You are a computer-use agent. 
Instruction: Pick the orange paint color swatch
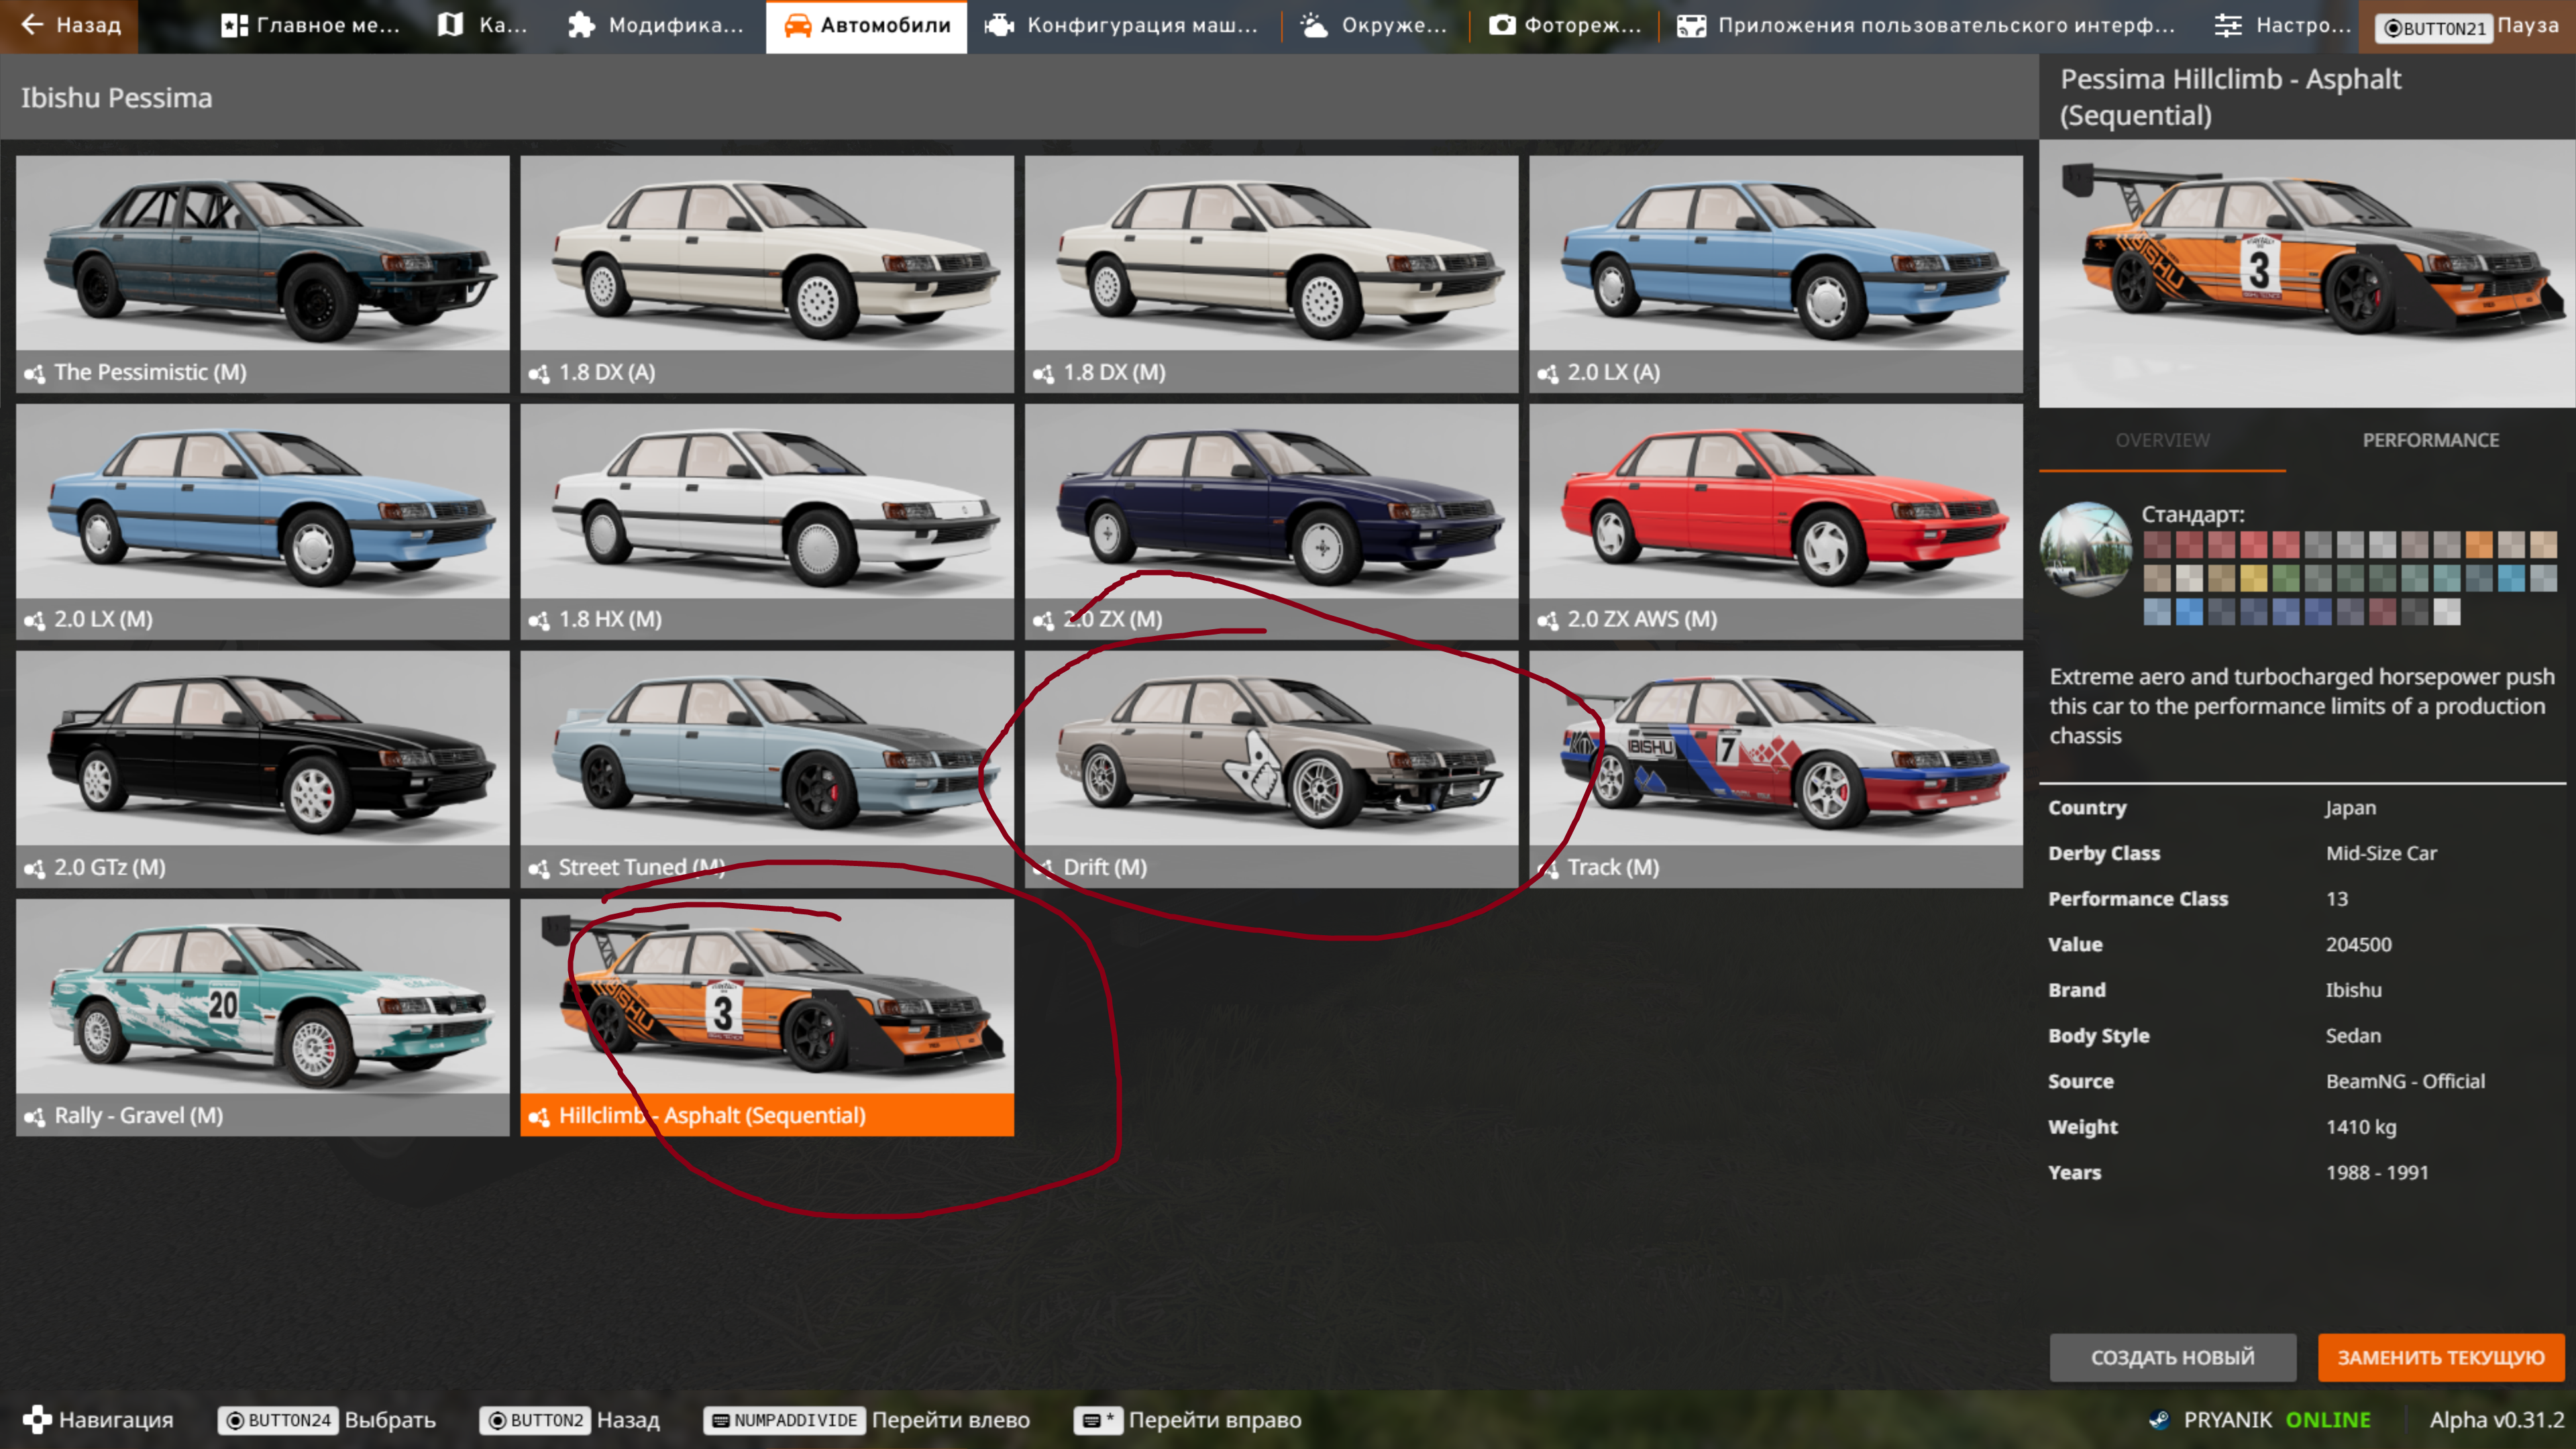pos(2478,544)
